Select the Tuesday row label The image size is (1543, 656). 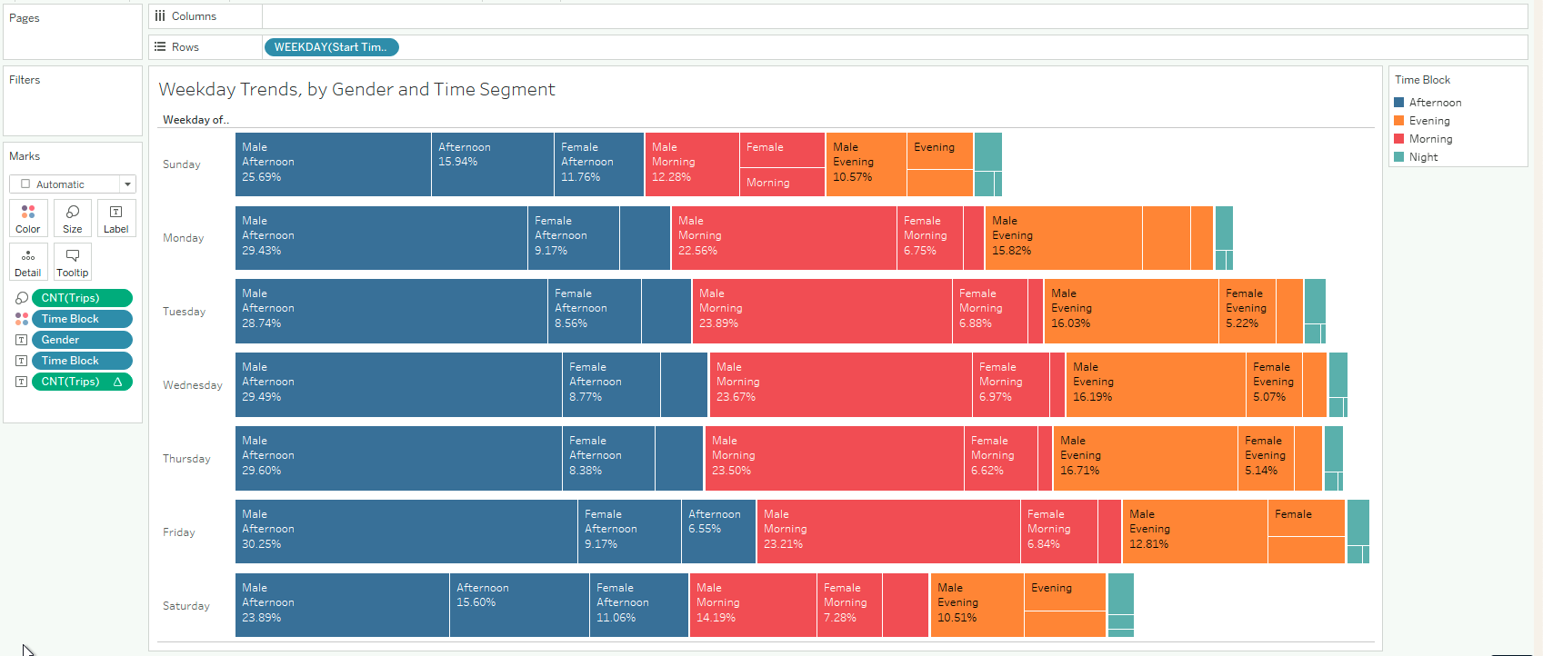(184, 312)
